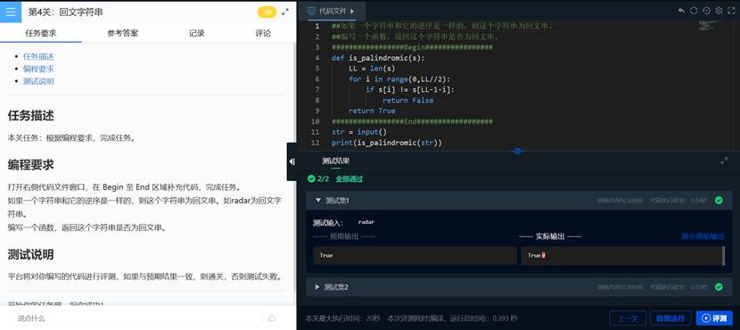Click code line 12 print statement

pos(387,143)
